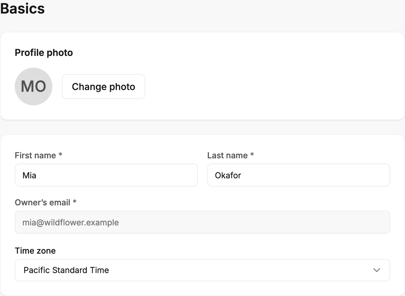
Task: Focus the First name field containing Mia
Action: pyautogui.click(x=106, y=175)
